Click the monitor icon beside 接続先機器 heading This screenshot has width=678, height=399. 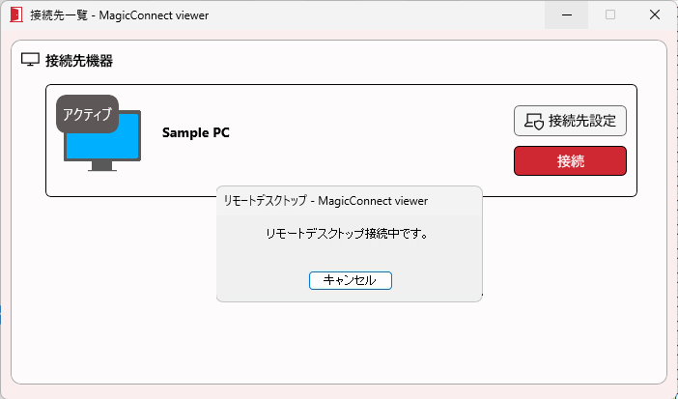coord(30,61)
